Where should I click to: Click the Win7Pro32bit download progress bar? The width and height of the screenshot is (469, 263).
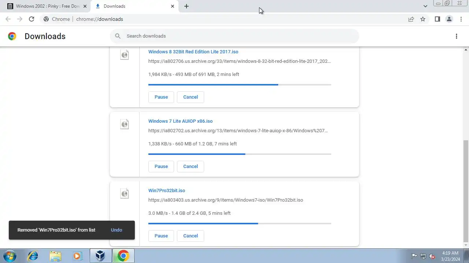[240, 224]
